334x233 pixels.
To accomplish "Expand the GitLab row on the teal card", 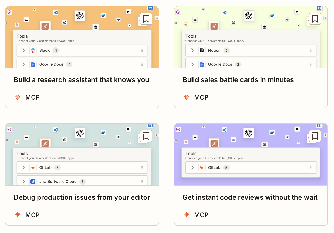I will (23, 167).
